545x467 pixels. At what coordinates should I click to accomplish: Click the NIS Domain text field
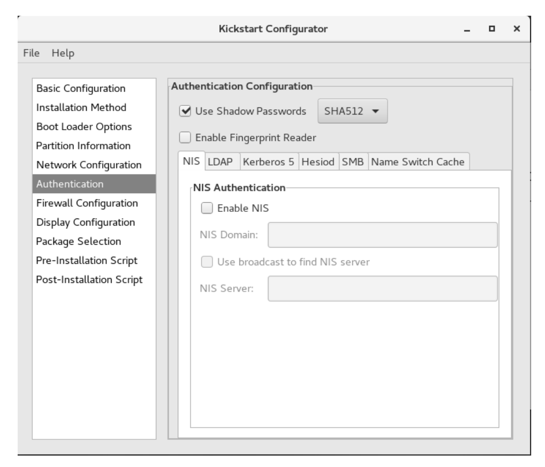(x=382, y=235)
